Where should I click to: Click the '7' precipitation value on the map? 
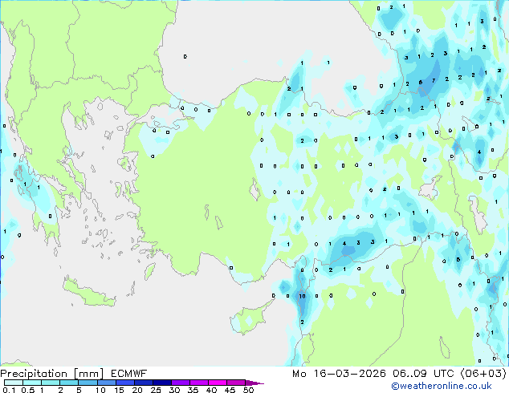pos(434,80)
